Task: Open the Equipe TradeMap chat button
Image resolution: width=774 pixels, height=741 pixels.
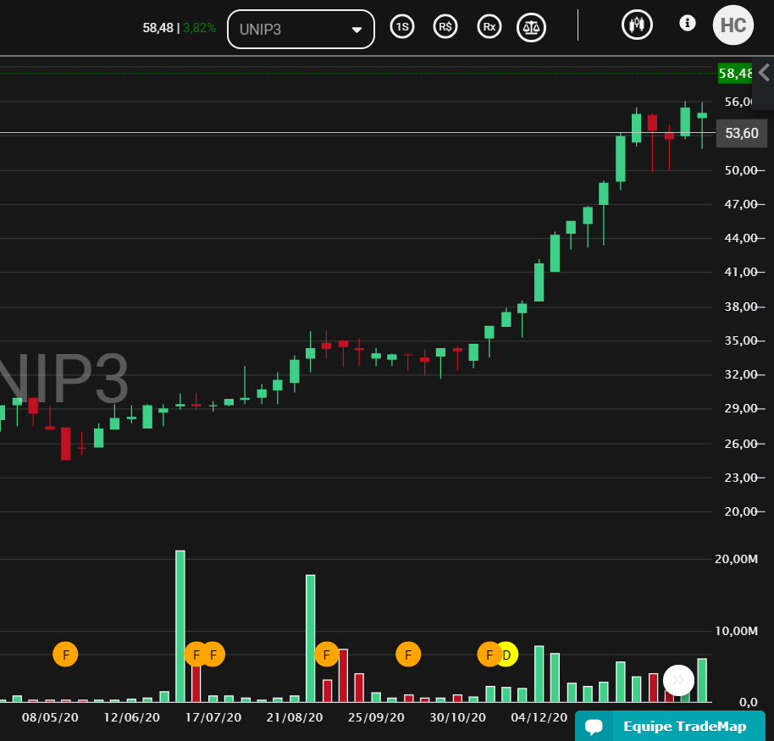Action: click(670, 726)
